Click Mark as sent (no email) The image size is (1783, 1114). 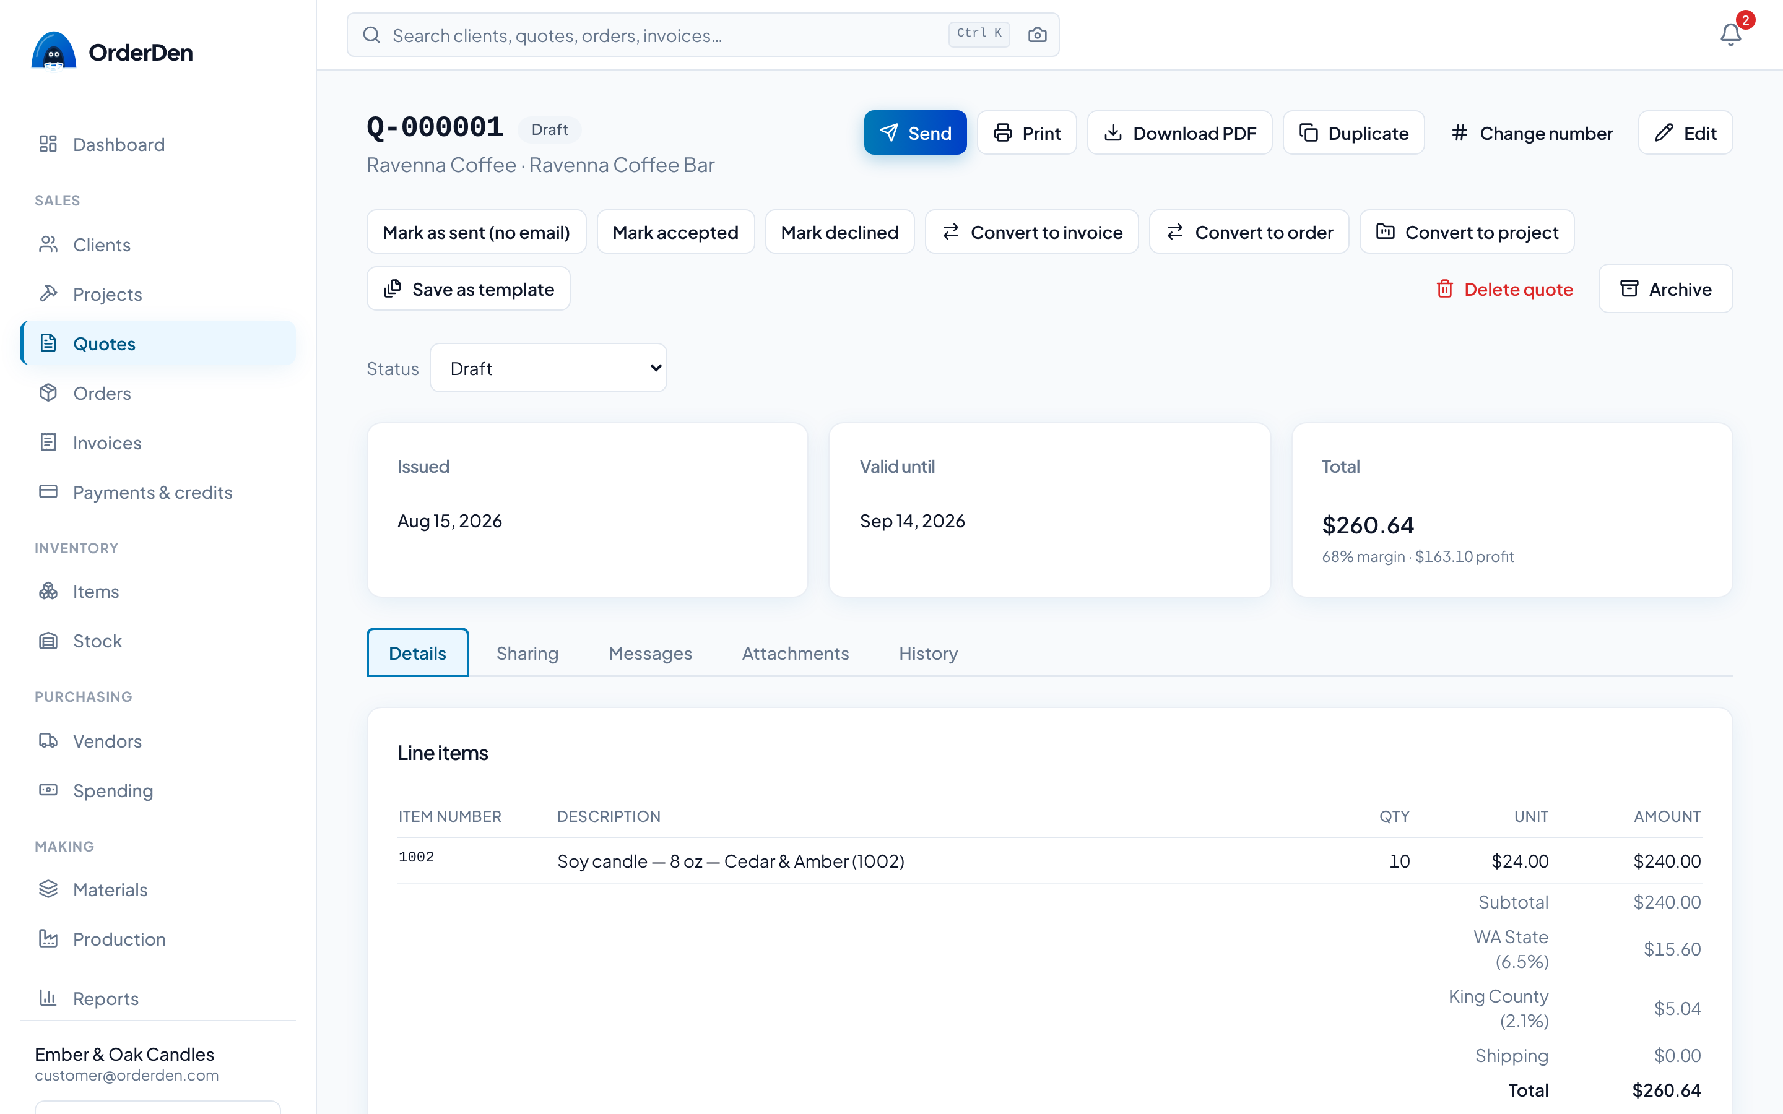tap(476, 232)
